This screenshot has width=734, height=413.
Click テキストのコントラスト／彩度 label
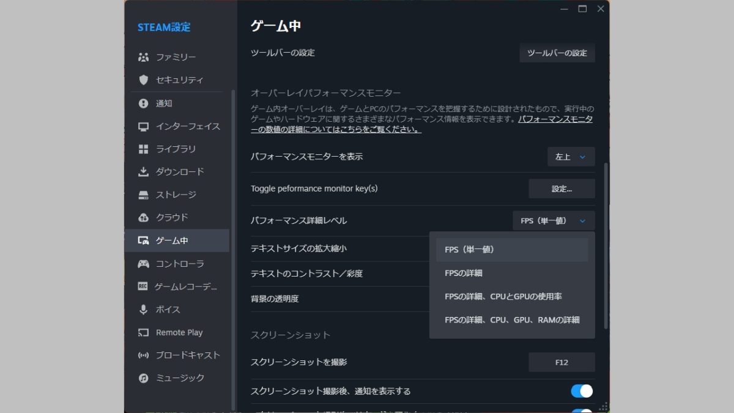[307, 273]
